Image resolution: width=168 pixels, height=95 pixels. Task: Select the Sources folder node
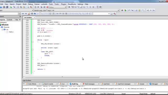click(7, 27)
